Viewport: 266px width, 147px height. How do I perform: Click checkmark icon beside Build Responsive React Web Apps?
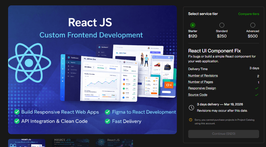[17, 112]
